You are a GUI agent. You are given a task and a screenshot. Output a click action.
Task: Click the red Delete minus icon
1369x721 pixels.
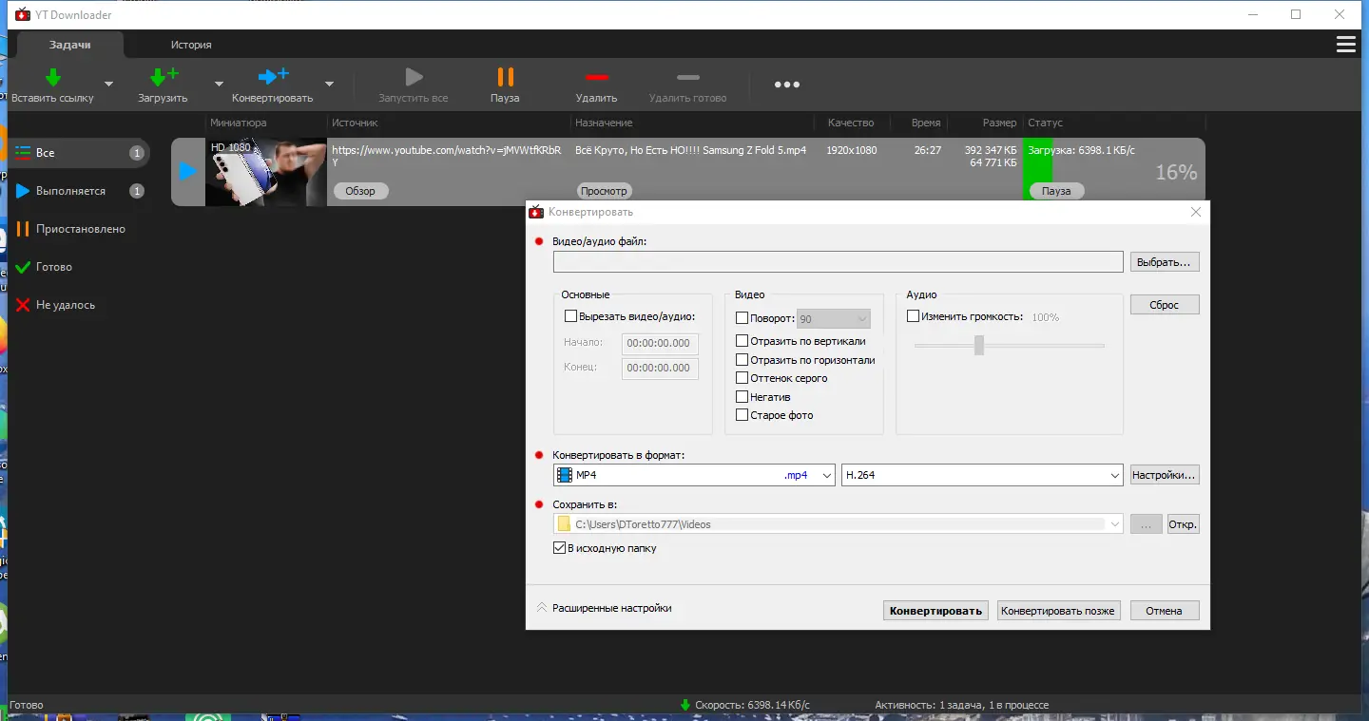596,77
